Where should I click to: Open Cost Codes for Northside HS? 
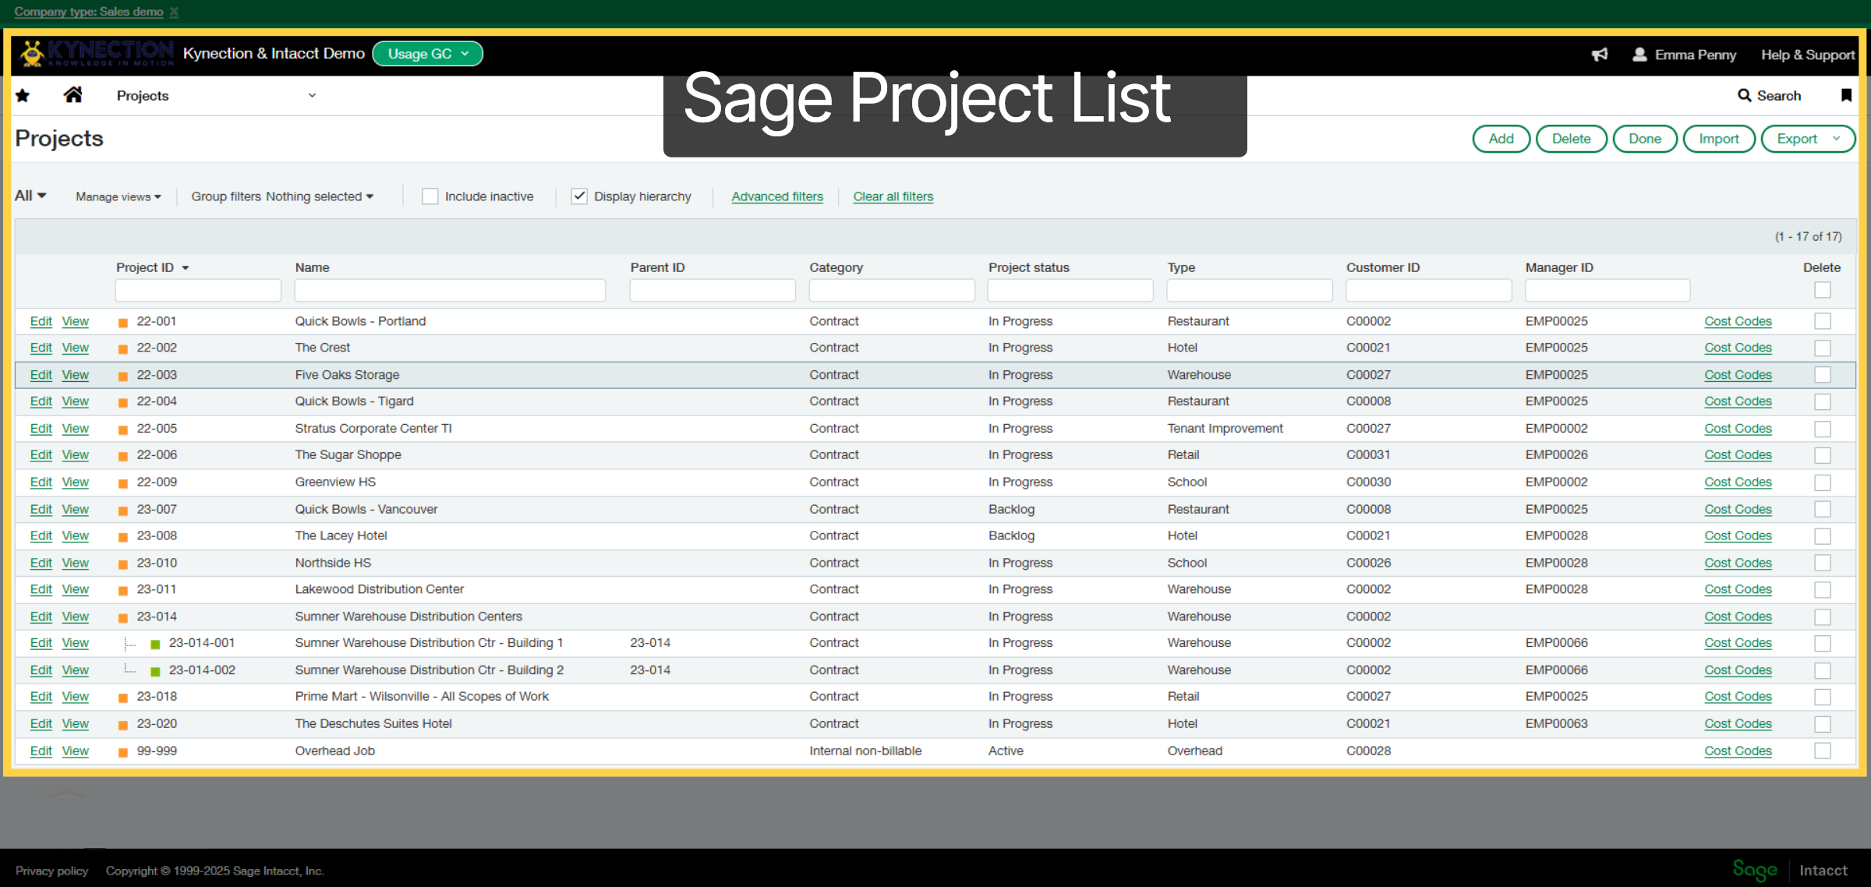[x=1738, y=563]
